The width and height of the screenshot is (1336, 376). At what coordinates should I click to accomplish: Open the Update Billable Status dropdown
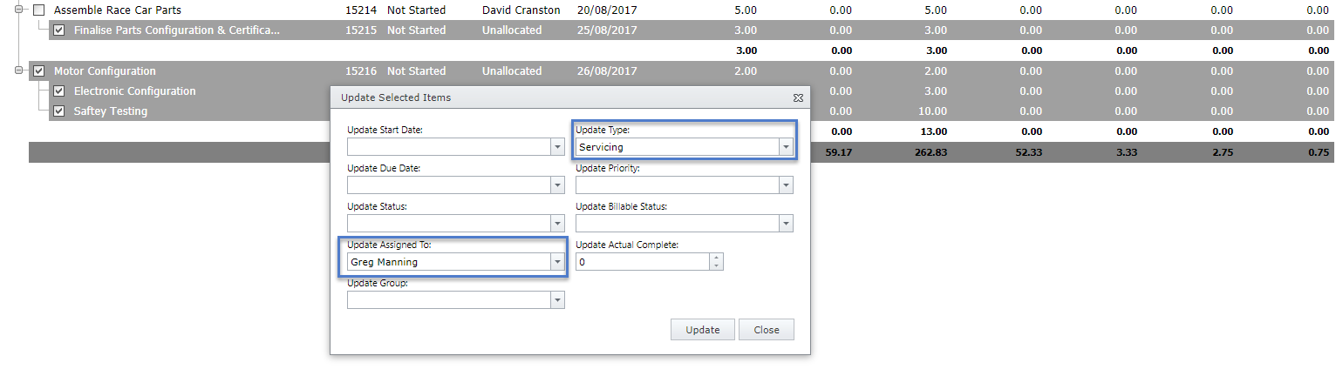tap(786, 224)
